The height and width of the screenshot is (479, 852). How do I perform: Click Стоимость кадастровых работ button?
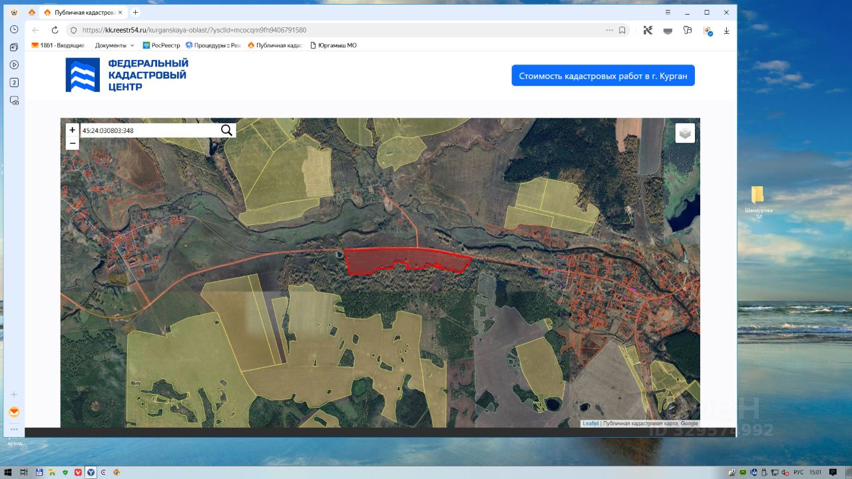[603, 76]
